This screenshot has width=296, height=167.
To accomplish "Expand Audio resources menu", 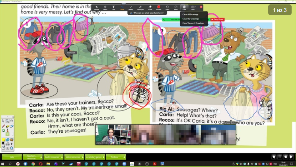I will (53, 157).
